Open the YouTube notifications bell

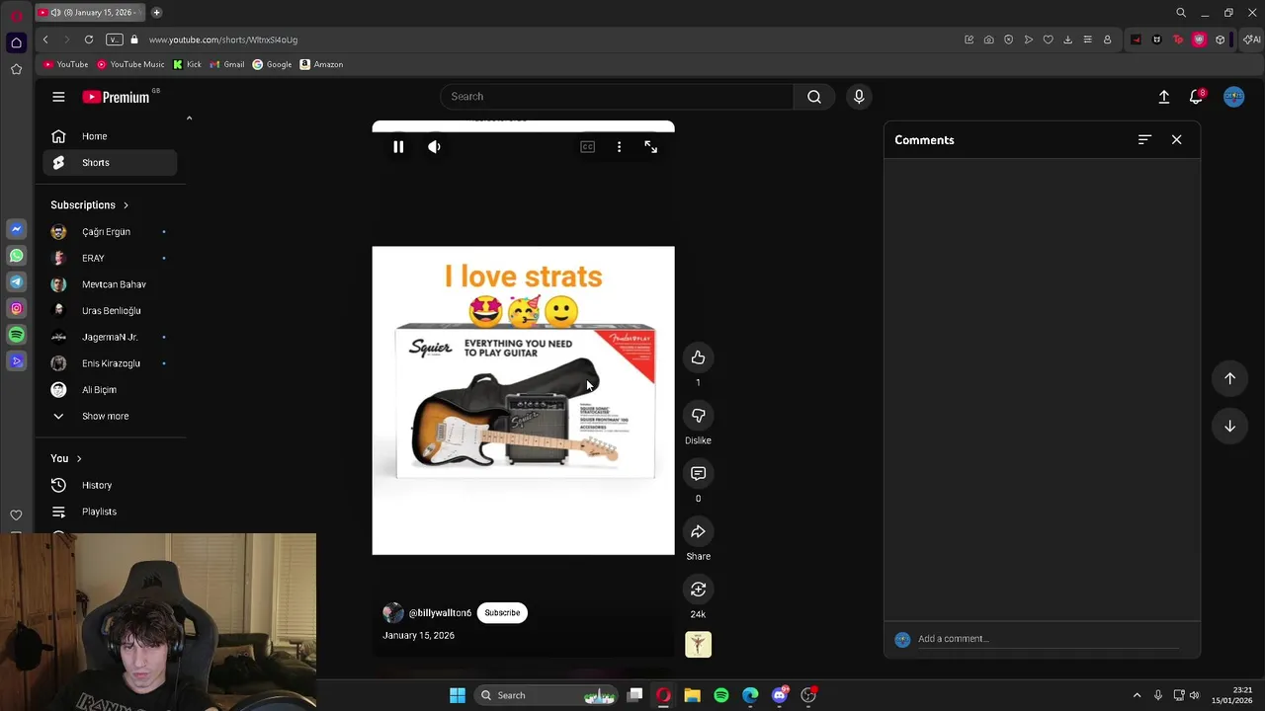point(1197,97)
